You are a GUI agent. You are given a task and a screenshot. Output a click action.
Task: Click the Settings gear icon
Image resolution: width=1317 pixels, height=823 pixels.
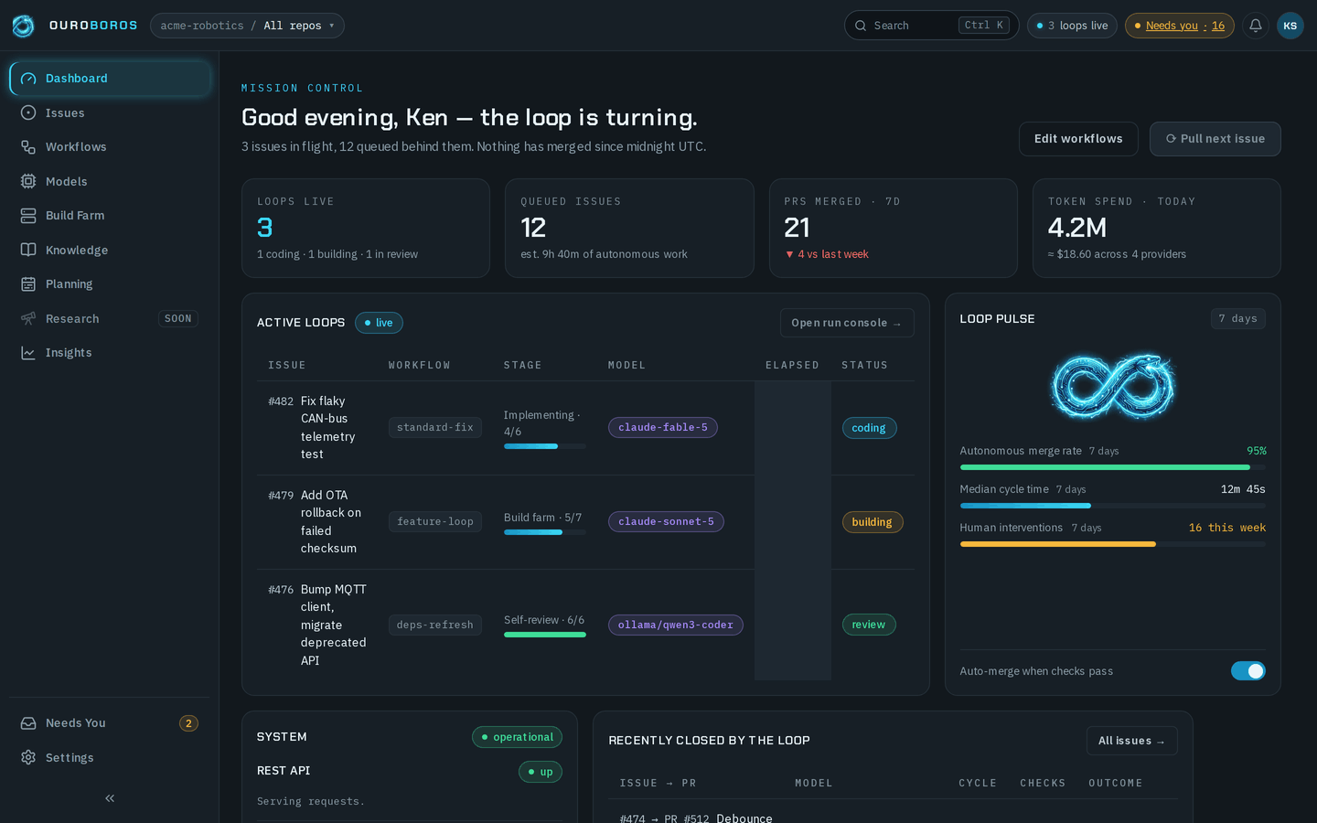(x=28, y=757)
